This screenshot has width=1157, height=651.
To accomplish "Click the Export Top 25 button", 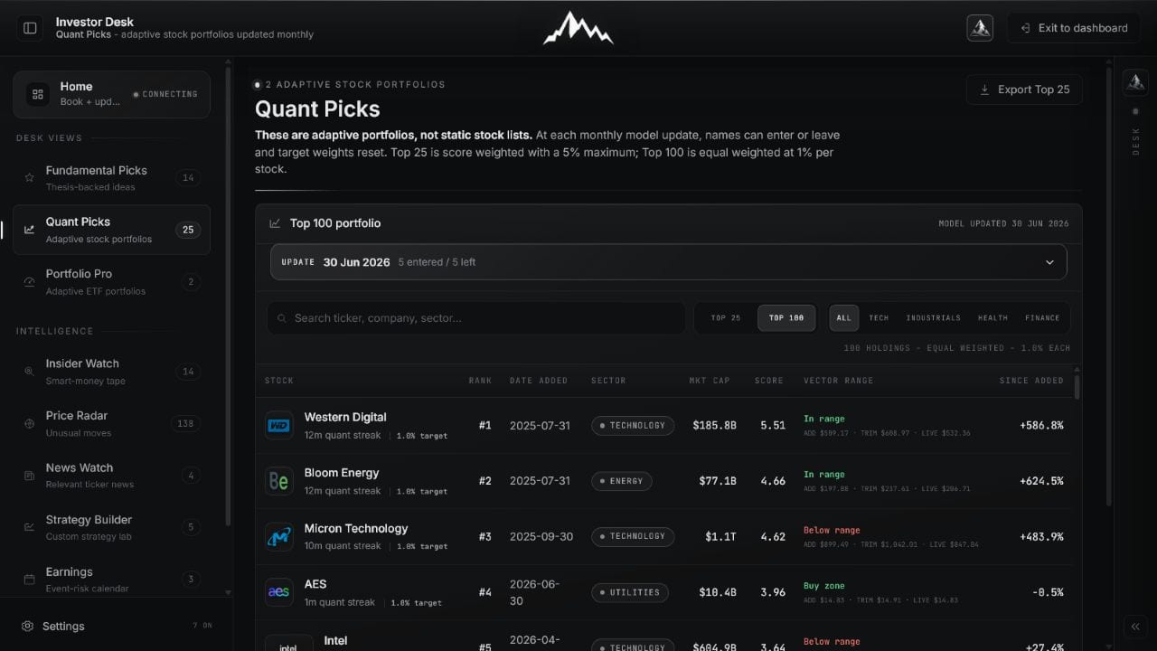I will 1024,90.
